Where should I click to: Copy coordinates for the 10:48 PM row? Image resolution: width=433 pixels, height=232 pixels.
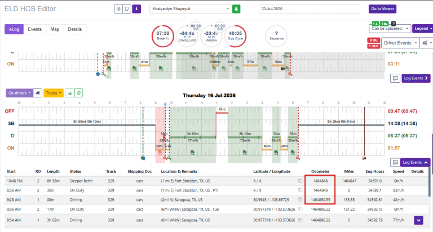point(300,181)
